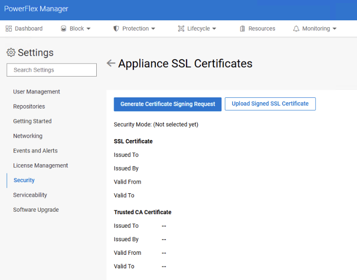Click Upload Signed SSL Certificate button
The height and width of the screenshot is (280, 357).
pos(270,104)
